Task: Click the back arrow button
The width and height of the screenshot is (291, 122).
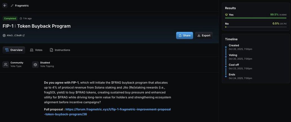Action: point(5,6)
